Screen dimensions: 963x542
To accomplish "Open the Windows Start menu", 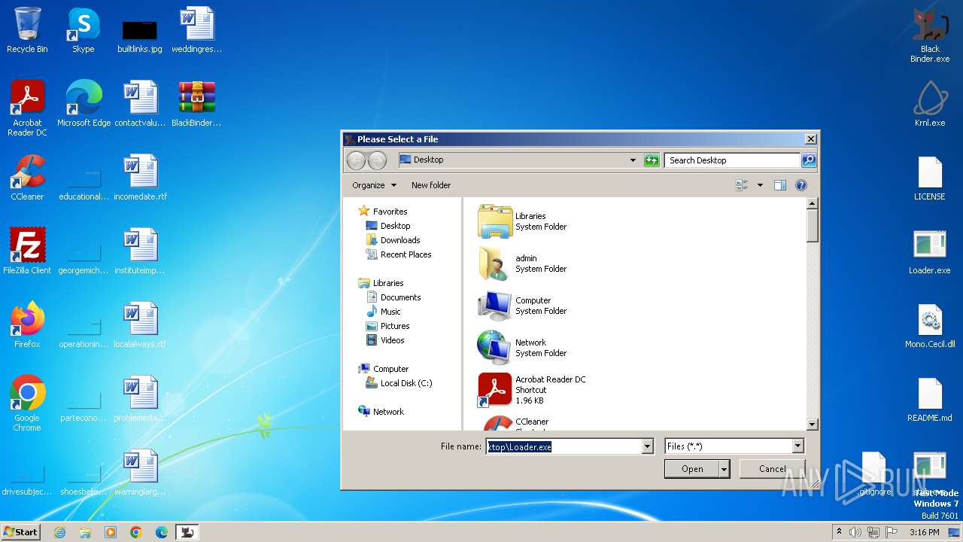I will [x=20, y=531].
